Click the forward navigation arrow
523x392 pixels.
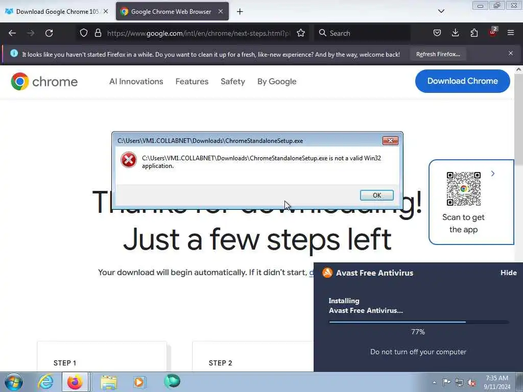[x=30, y=33]
